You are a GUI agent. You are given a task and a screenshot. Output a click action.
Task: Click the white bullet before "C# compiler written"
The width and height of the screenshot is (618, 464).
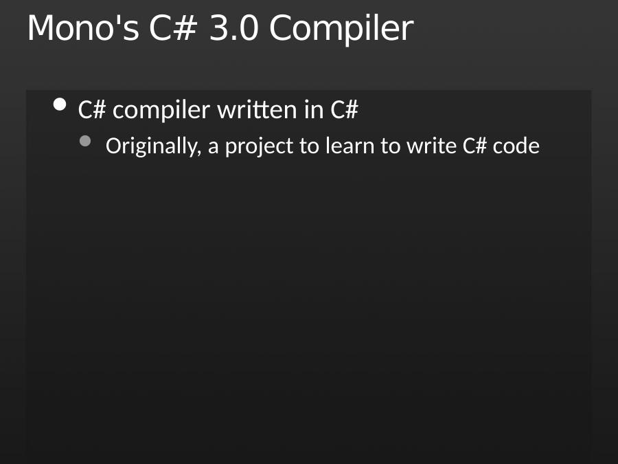pos(60,104)
